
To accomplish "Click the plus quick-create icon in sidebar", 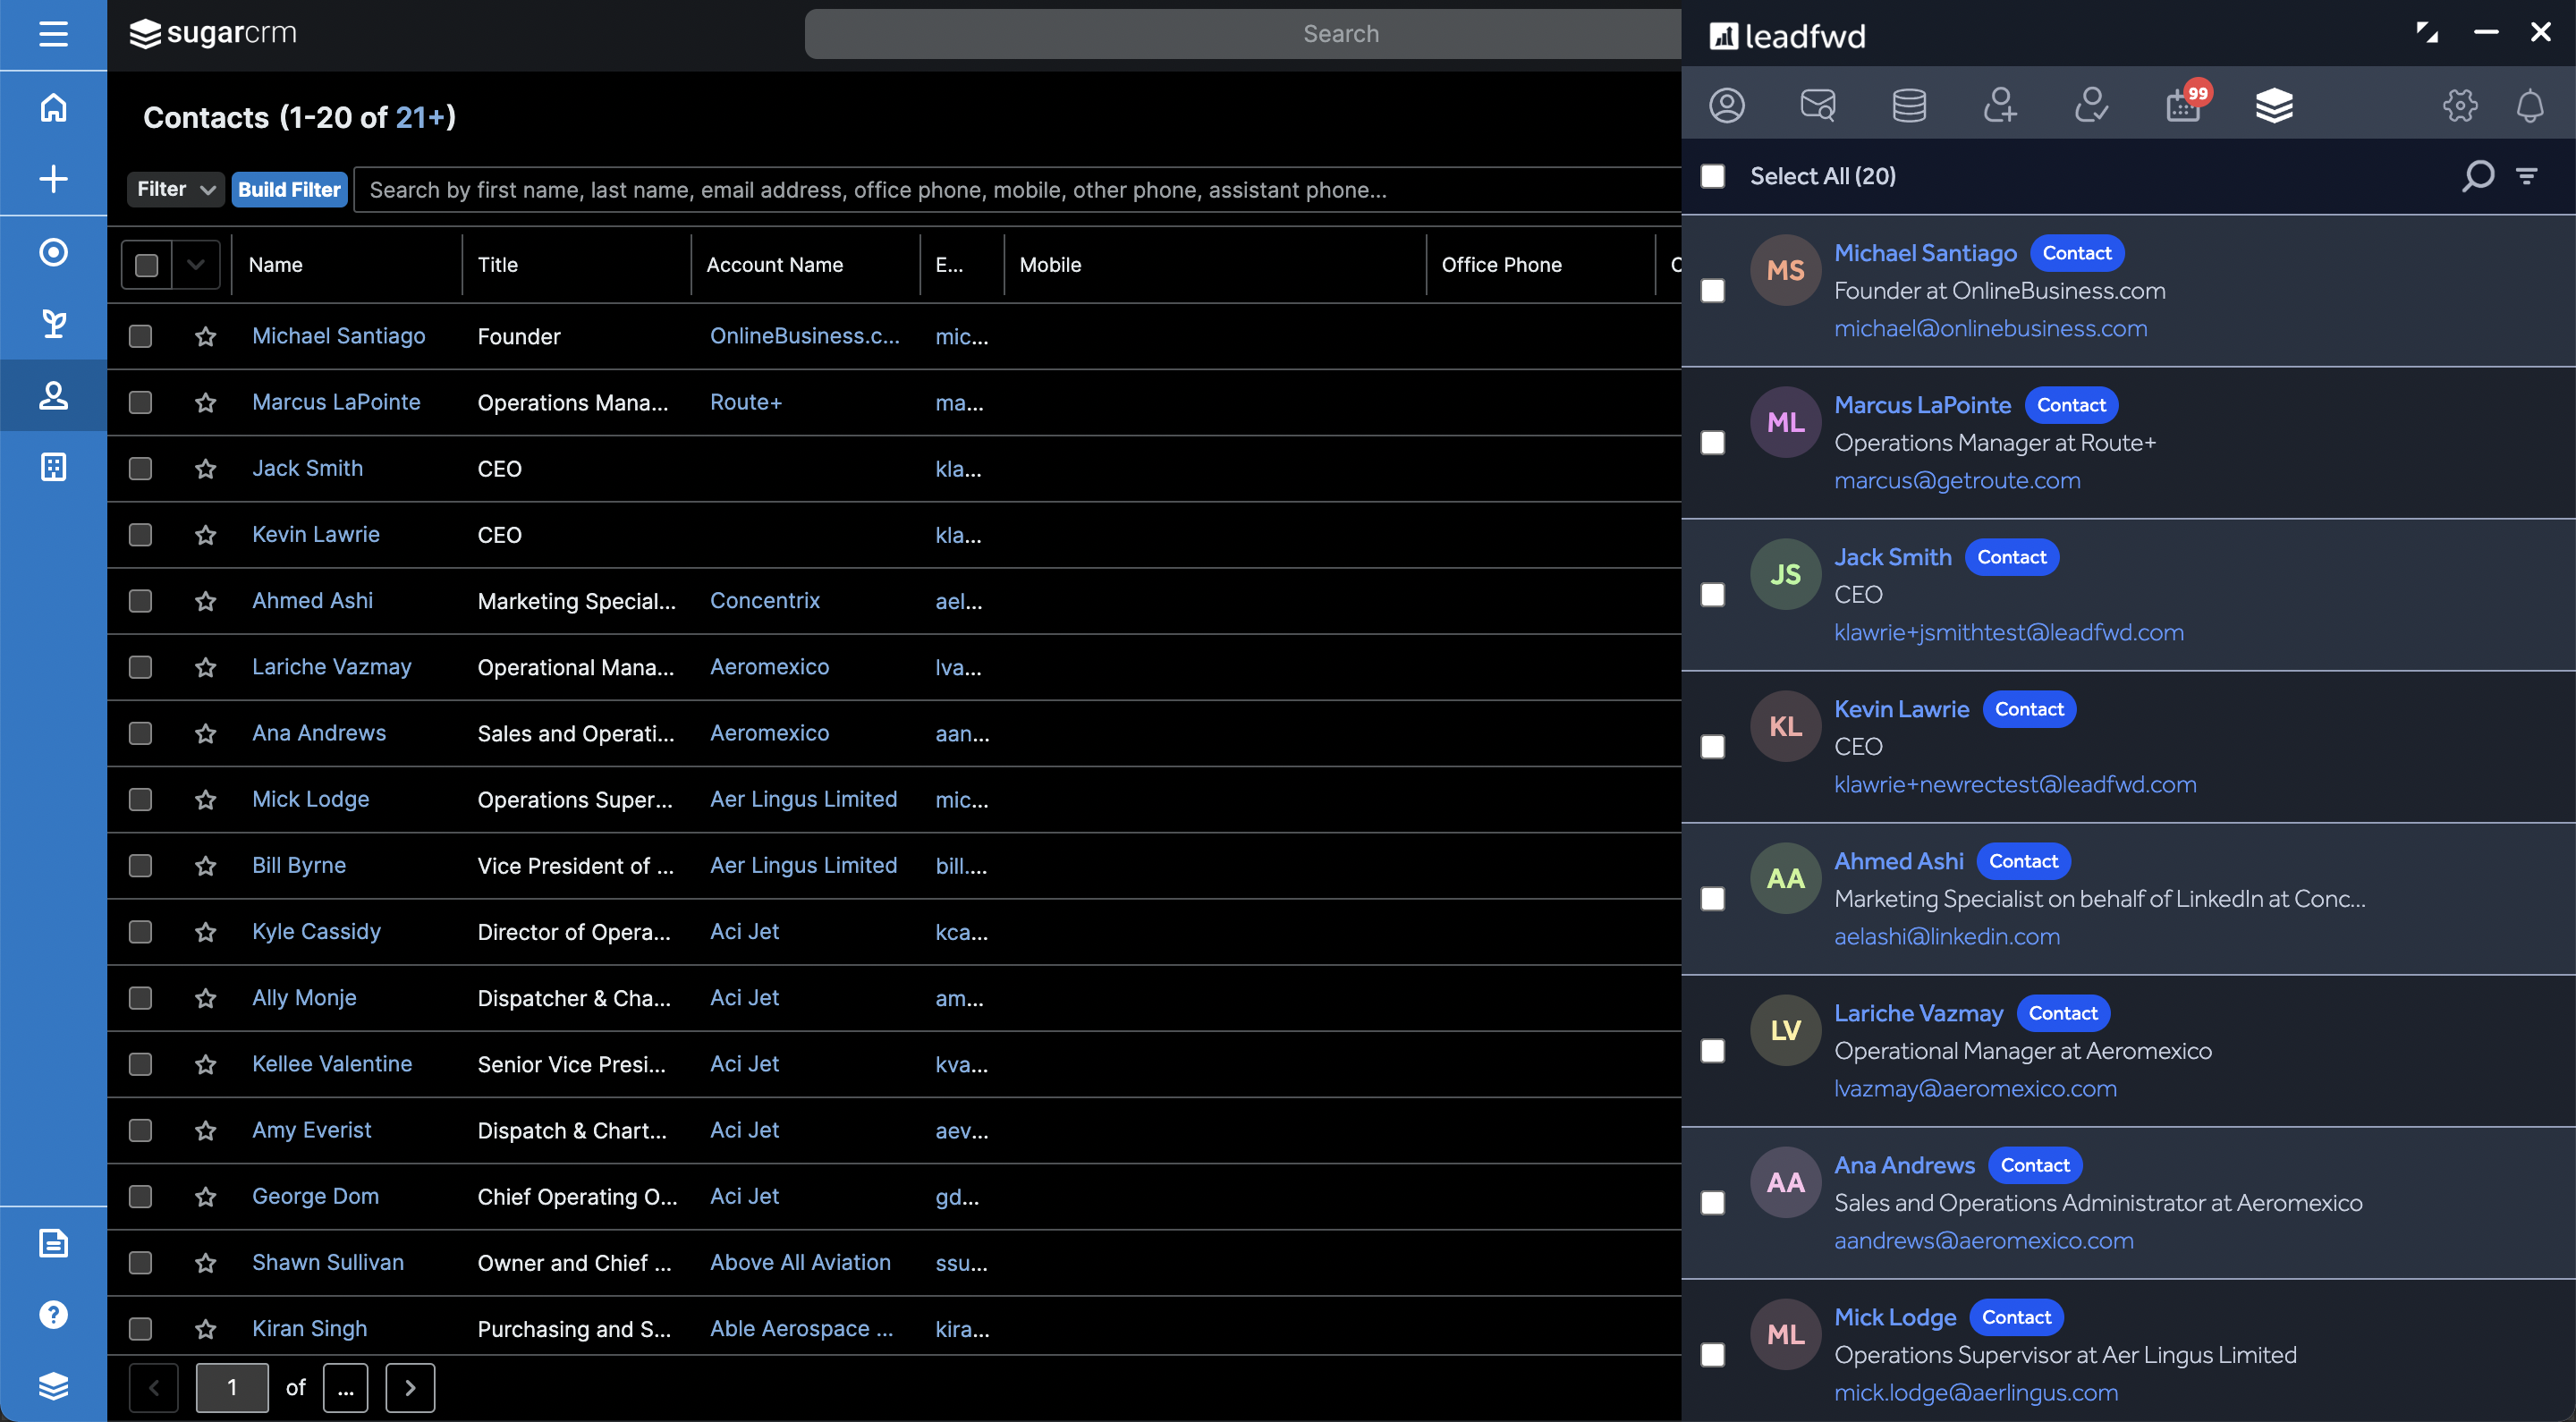I will click(53, 179).
